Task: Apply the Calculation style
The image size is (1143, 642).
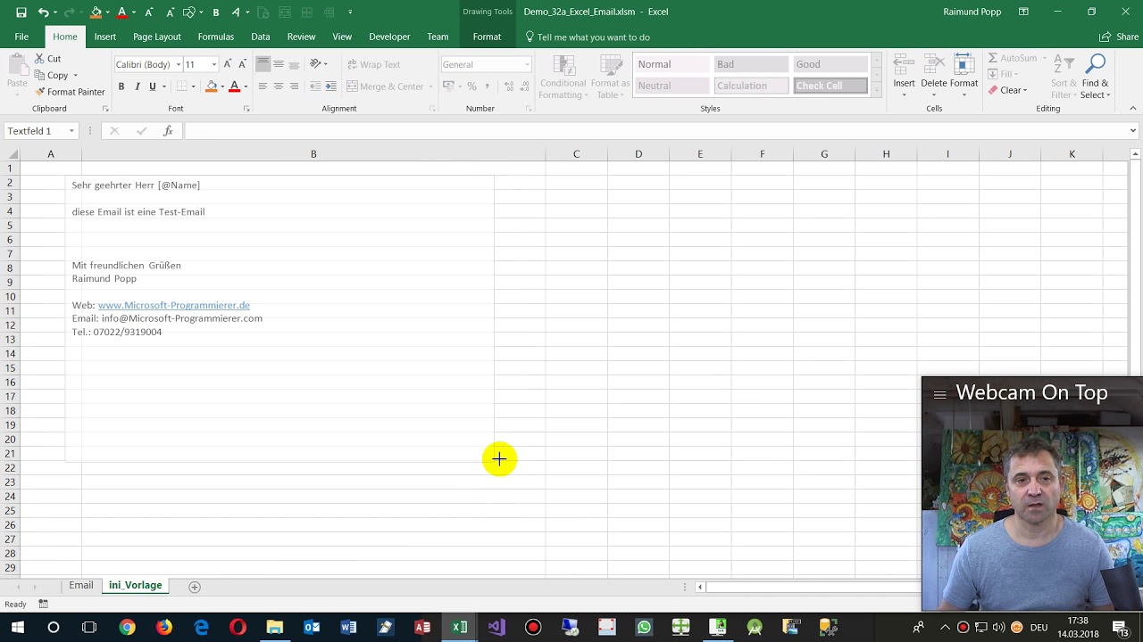Action: click(x=751, y=86)
